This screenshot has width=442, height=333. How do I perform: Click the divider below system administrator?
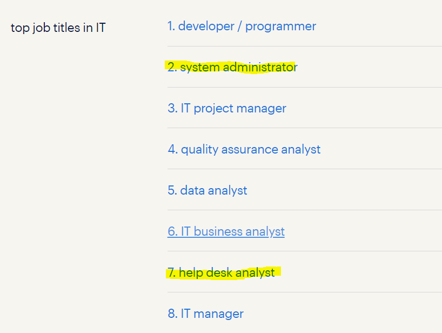click(305, 88)
